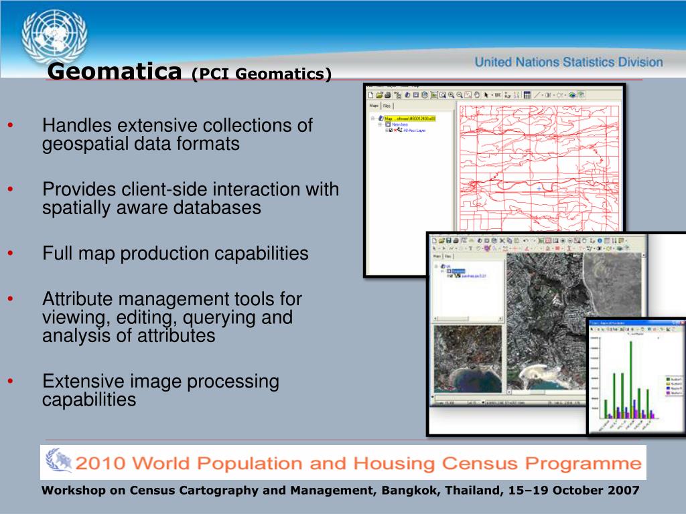Viewport: 686px width, 514px height.
Task: Select yellow-highlighted Map item in vector window tree
Action: point(410,118)
